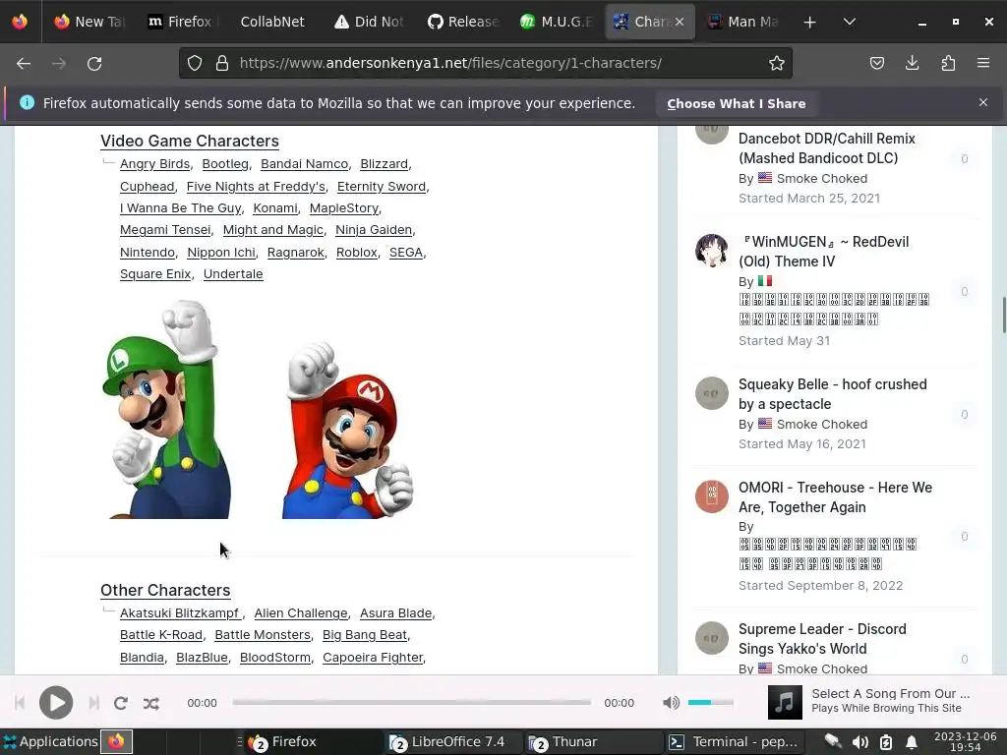Open power manager tray icon
Viewport: 1007px width, 755px height.
[x=886, y=742]
